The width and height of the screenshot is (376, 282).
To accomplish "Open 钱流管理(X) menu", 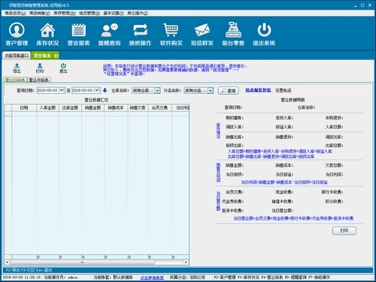I will click(89, 13).
